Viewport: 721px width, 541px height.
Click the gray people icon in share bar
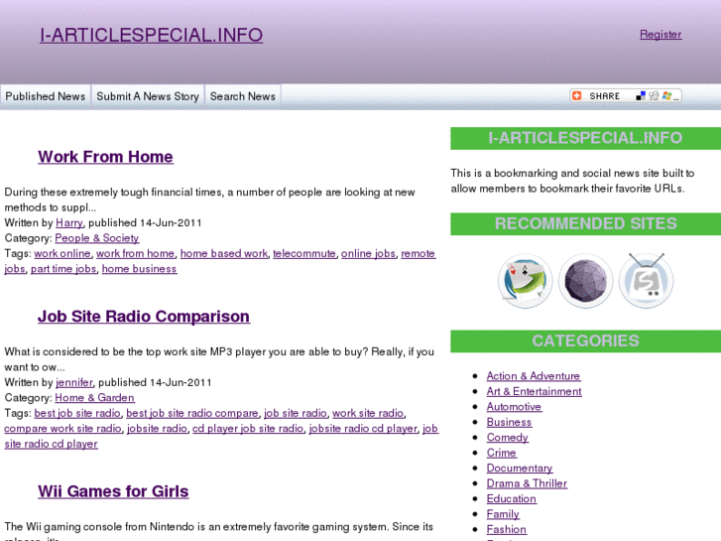[654, 95]
